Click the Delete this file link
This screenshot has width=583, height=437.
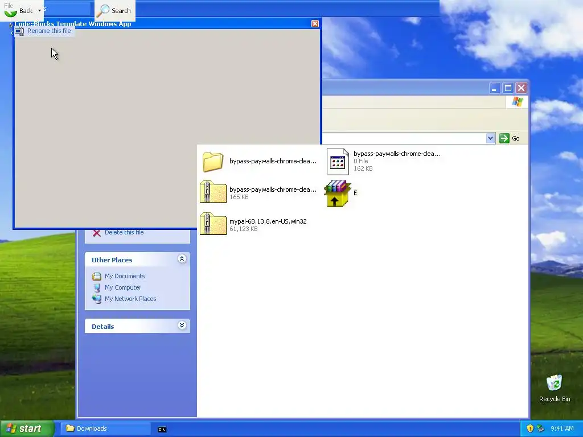pos(124,232)
